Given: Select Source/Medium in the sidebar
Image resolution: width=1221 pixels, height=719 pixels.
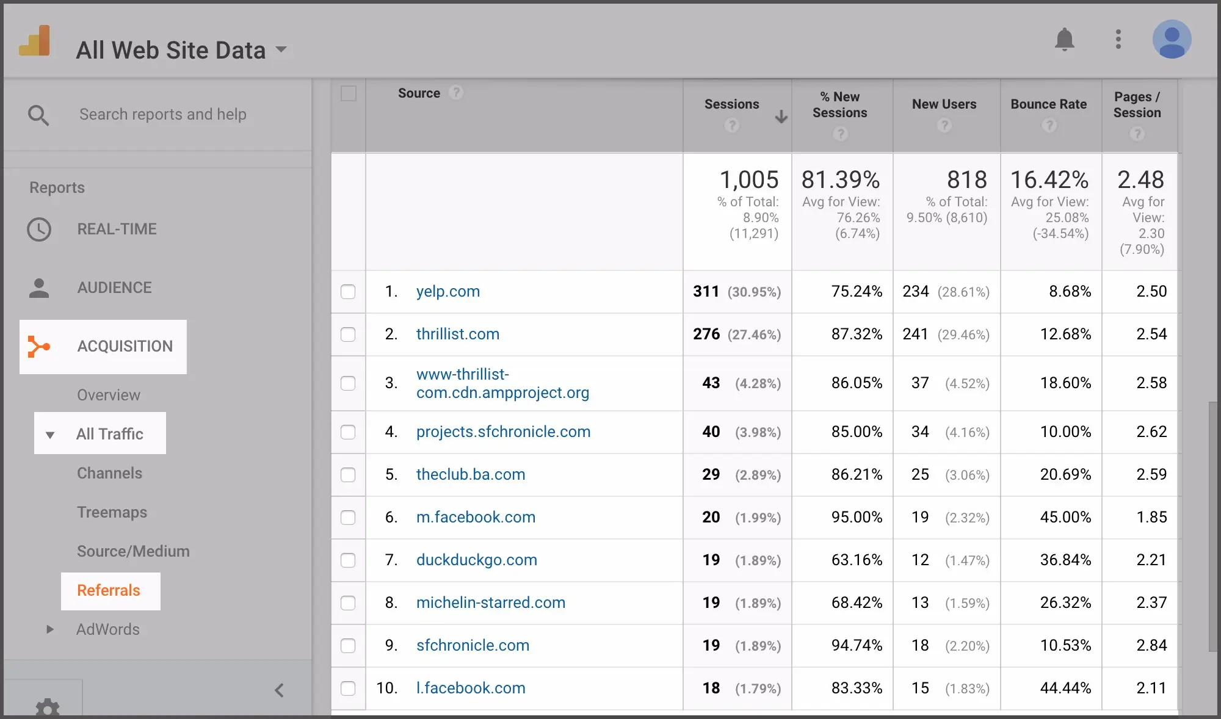Looking at the screenshot, I should click(133, 551).
